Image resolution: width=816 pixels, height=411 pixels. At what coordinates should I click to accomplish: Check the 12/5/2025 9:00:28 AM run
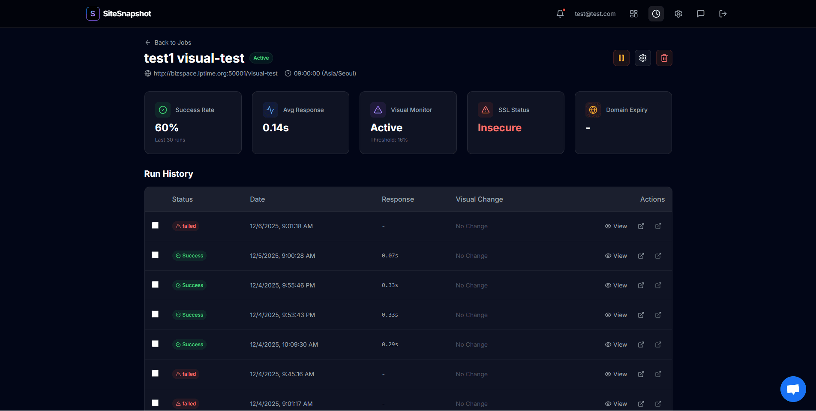coord(155,255)
